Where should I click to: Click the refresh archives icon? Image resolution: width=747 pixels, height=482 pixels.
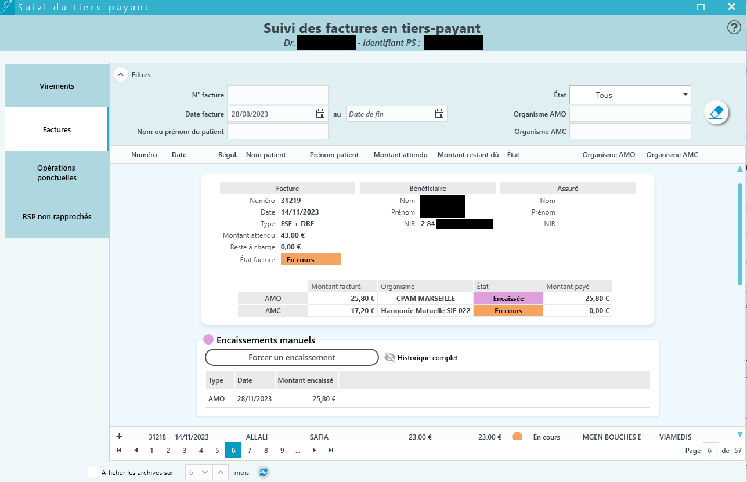pyautogui.click(x=264, y=472)
